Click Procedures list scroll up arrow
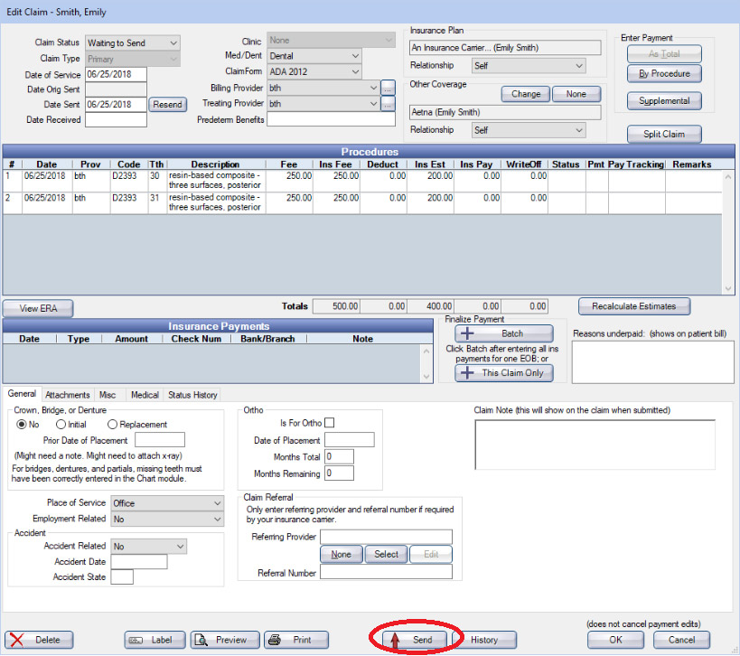 (727, 177)
